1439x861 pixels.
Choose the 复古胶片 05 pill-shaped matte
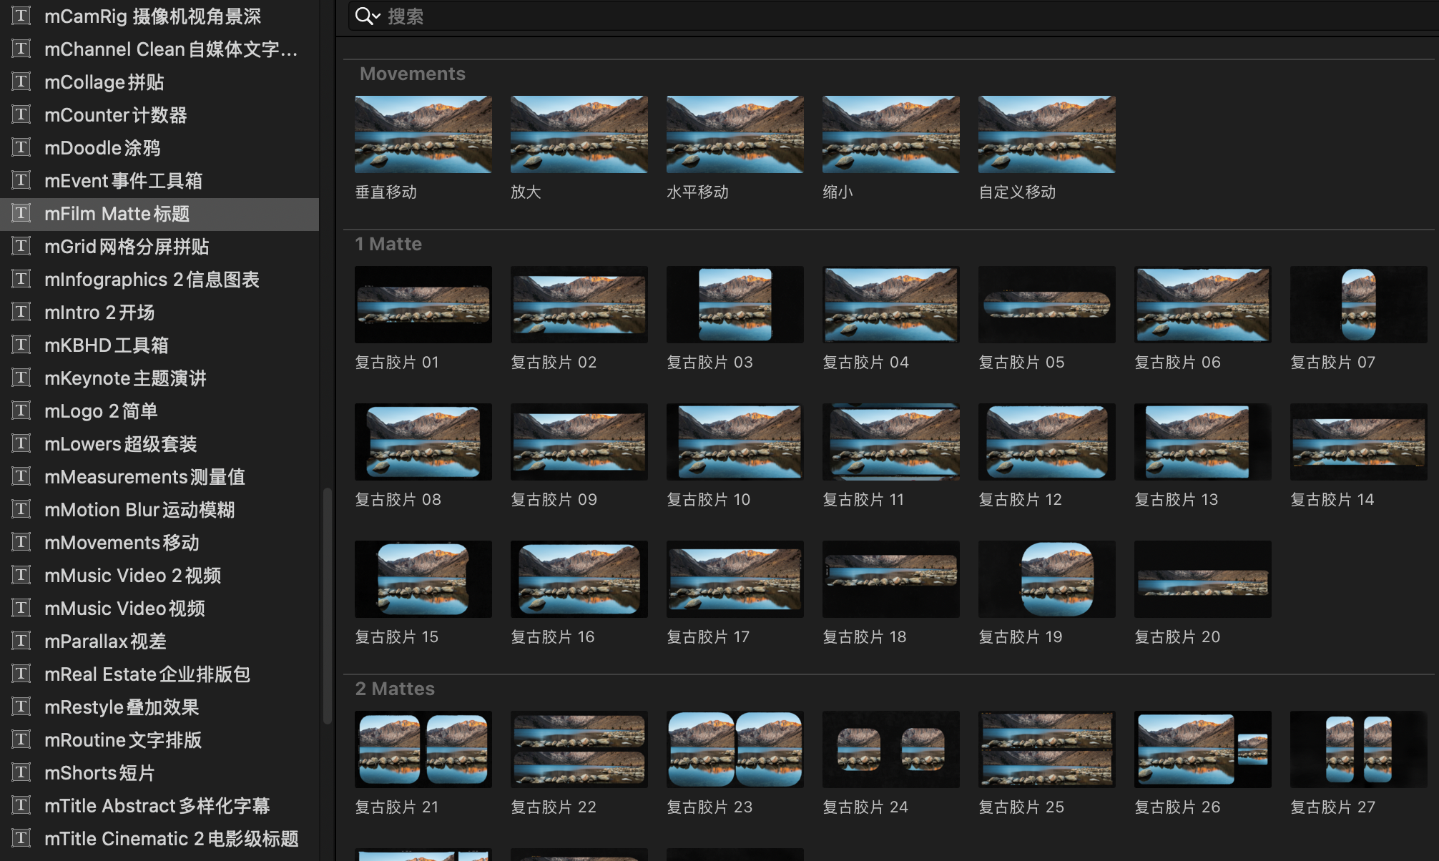(1047, 305)
